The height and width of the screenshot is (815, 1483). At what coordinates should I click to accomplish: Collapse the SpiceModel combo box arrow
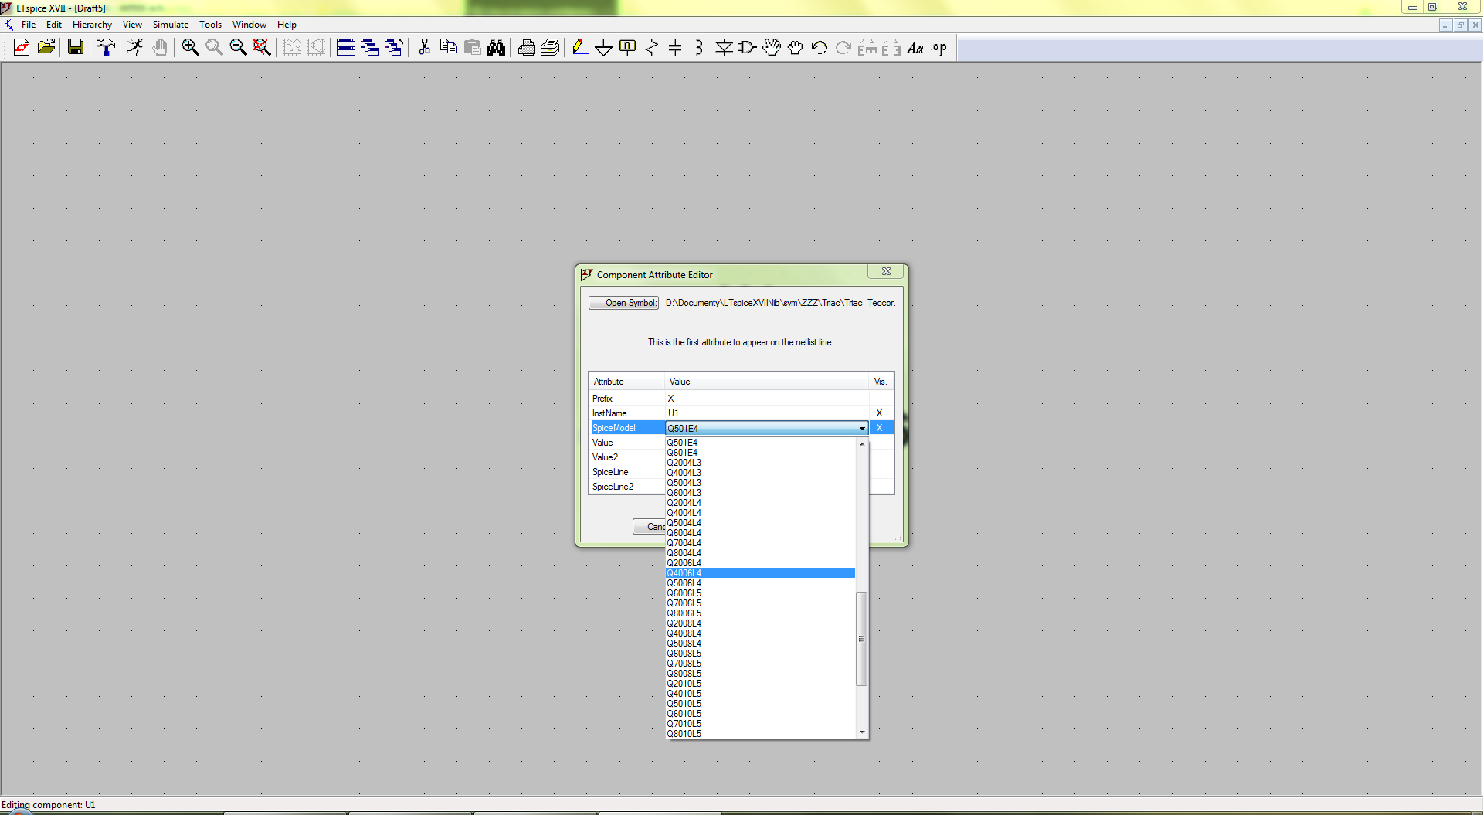pos(862,428)
